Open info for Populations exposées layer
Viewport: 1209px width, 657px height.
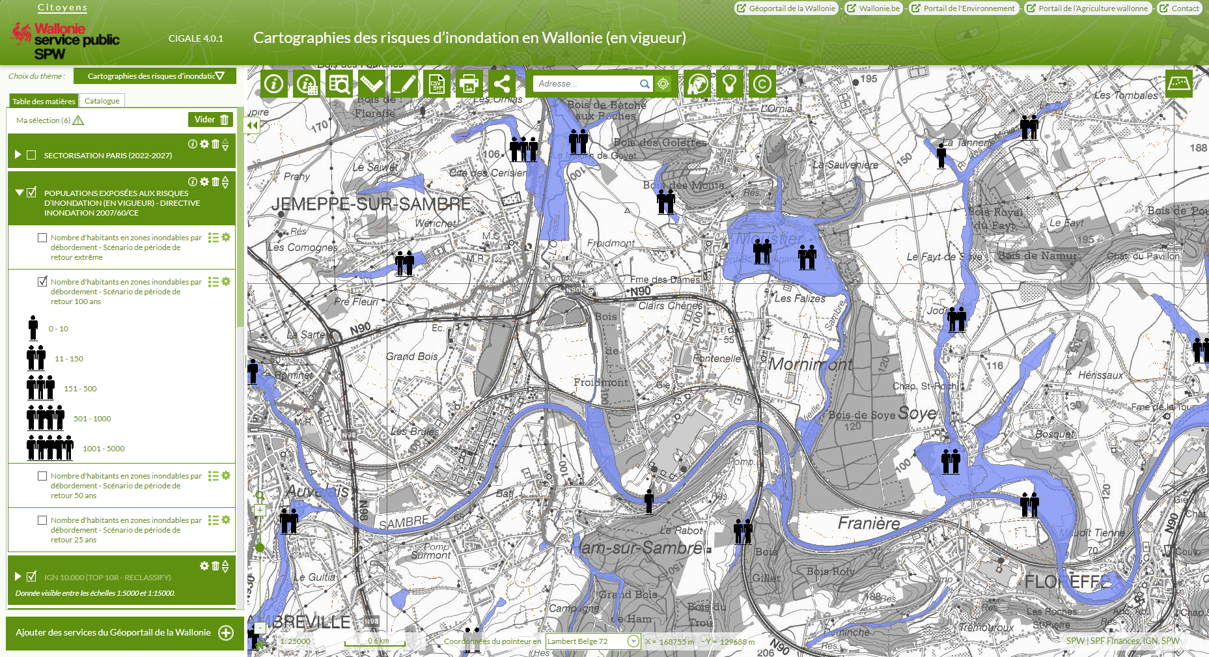193,182
